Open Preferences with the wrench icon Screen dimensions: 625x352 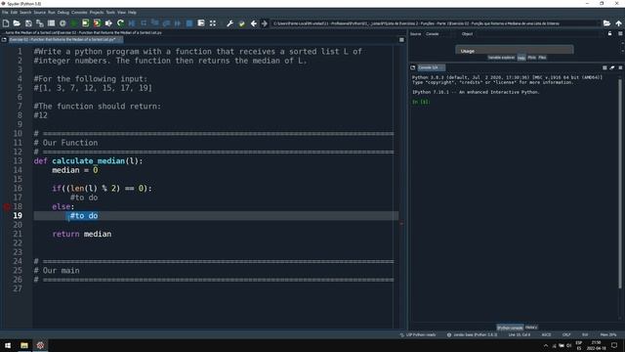(230, 23)
